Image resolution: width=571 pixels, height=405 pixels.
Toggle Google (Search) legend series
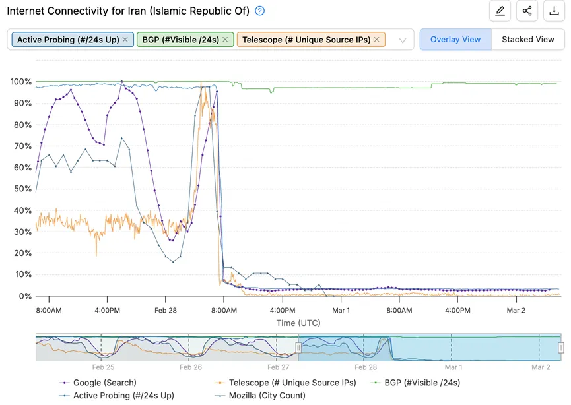click(x=105, y=383)
